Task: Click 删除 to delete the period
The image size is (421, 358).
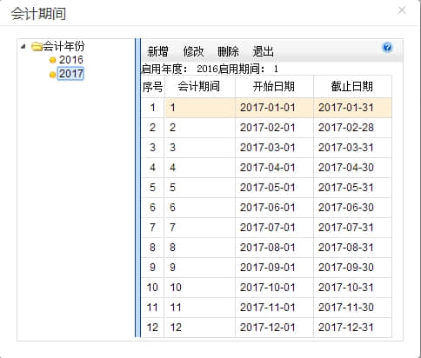Action: pyautogui.click(x=228, y=51)
